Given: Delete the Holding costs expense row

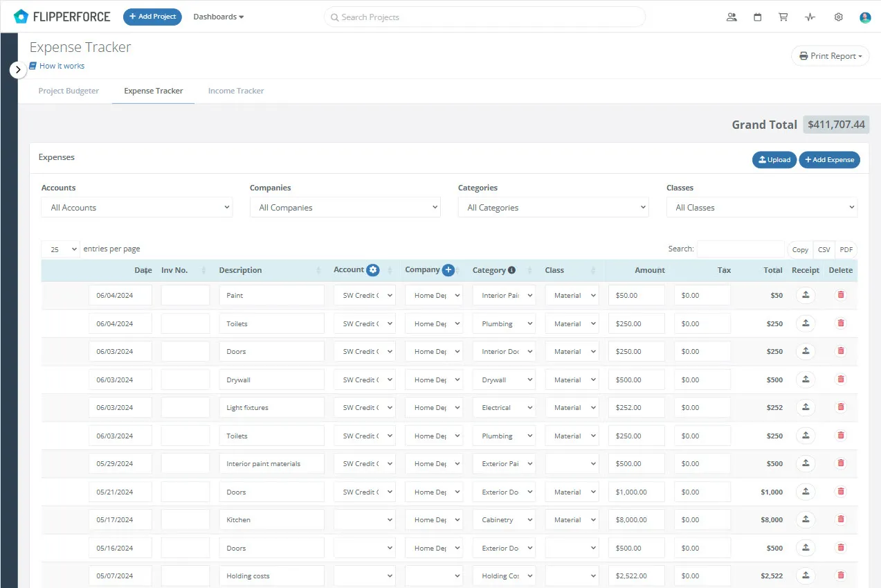Looking at the screenshot, I should (841, 576).
